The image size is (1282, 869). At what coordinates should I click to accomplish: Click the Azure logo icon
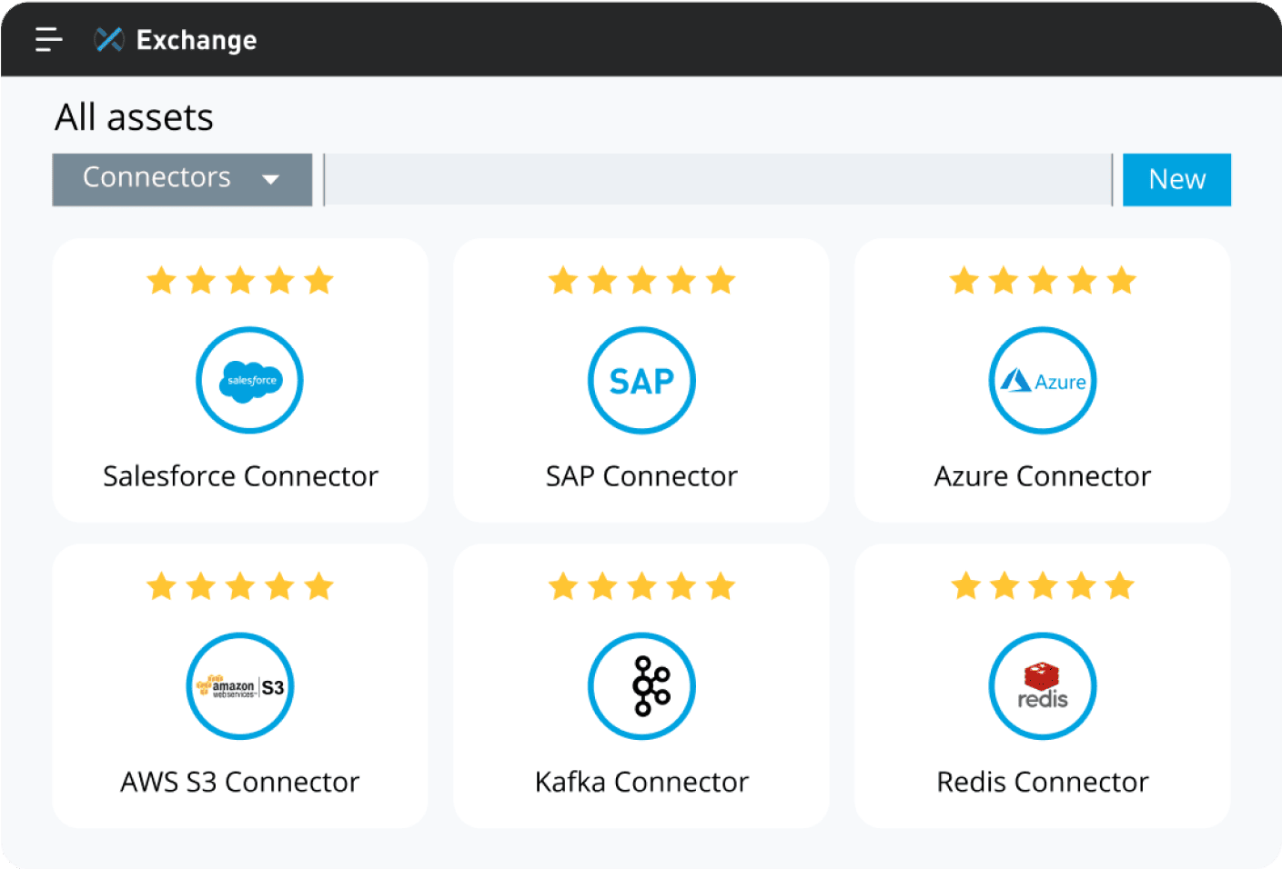[x=1042, y=381]
